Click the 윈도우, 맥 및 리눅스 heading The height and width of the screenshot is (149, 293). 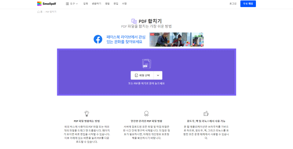coord(206,121)
